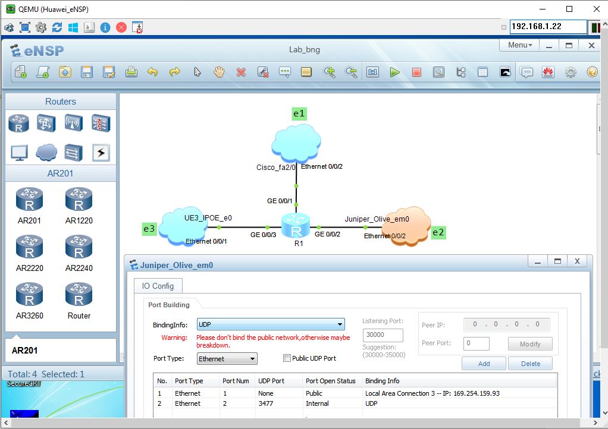
Task: Click the Modify button for Peer settings
Action: tap(529, 343)
